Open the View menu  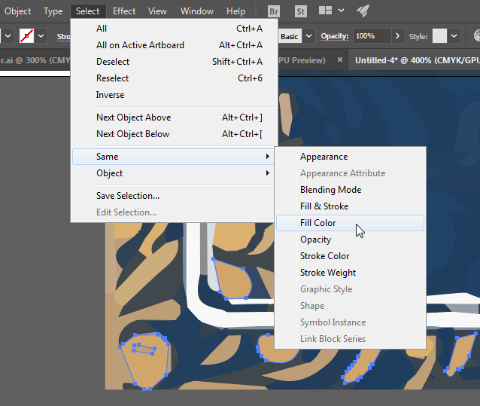click(x=157, y=11)
